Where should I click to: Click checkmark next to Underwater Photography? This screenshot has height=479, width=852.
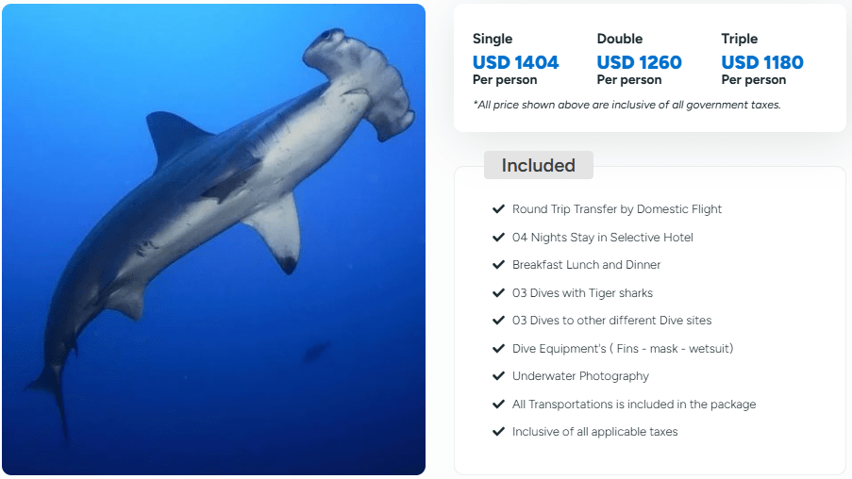tap(498, 376)
